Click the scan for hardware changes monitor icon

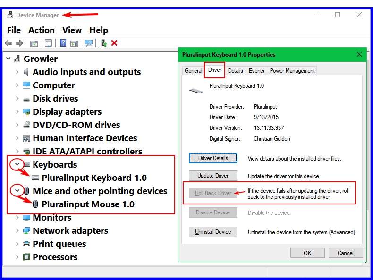tap(88, 43)
